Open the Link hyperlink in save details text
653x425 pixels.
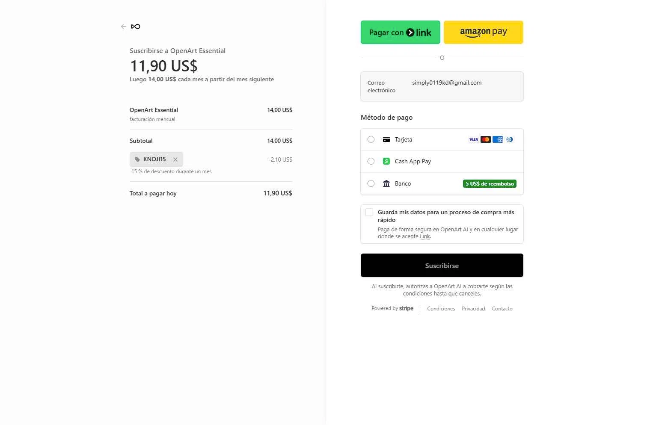pyautogui.click(x=424, y=236)
